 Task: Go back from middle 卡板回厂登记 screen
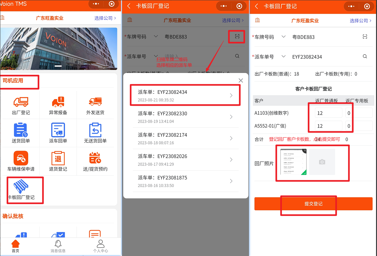(129, 6)
